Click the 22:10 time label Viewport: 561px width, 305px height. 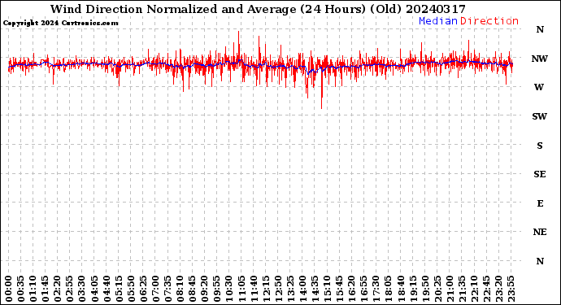[x=474, y=289]
